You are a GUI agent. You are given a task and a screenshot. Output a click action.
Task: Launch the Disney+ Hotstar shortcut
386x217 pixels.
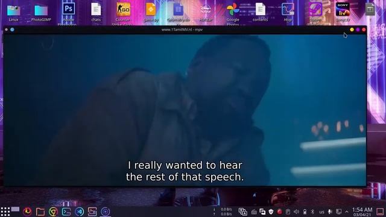click(x=206, y=12)
